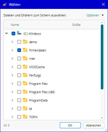Image resolution: width=108 pixels, height=132 pixels.
Task: Expand the MSOCache folder
Action: (x=12, y=67)
